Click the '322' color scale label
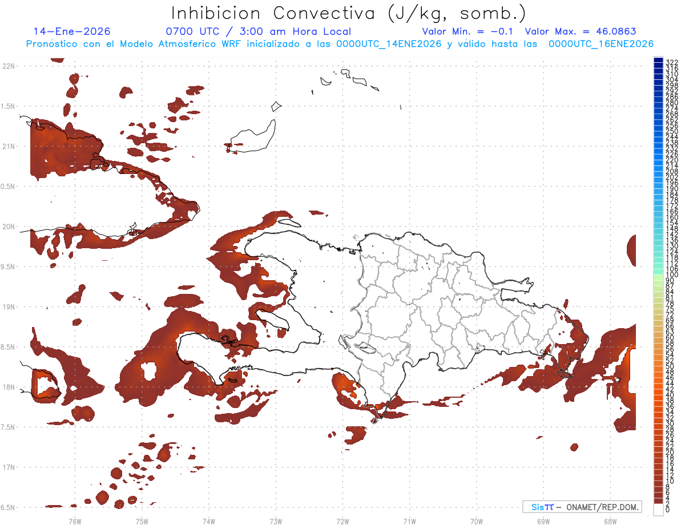Screen dimensions: 685x529 click(671, 62)
